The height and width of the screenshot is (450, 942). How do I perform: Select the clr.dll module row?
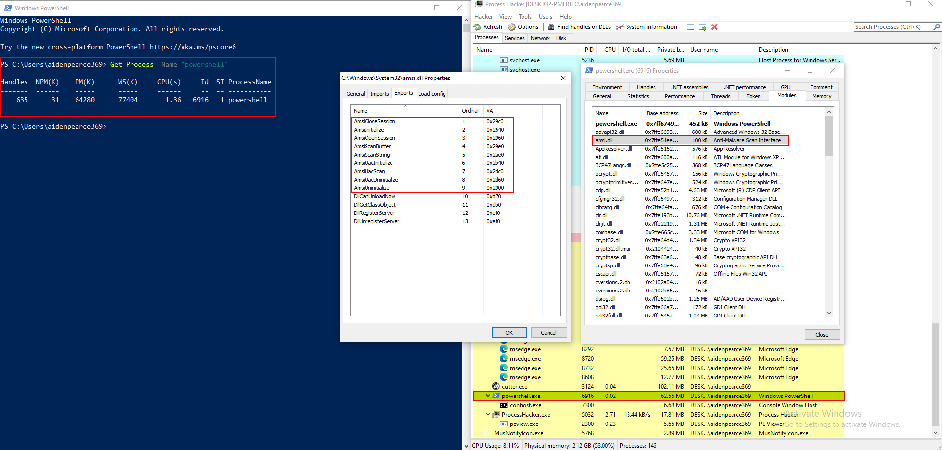690,215
